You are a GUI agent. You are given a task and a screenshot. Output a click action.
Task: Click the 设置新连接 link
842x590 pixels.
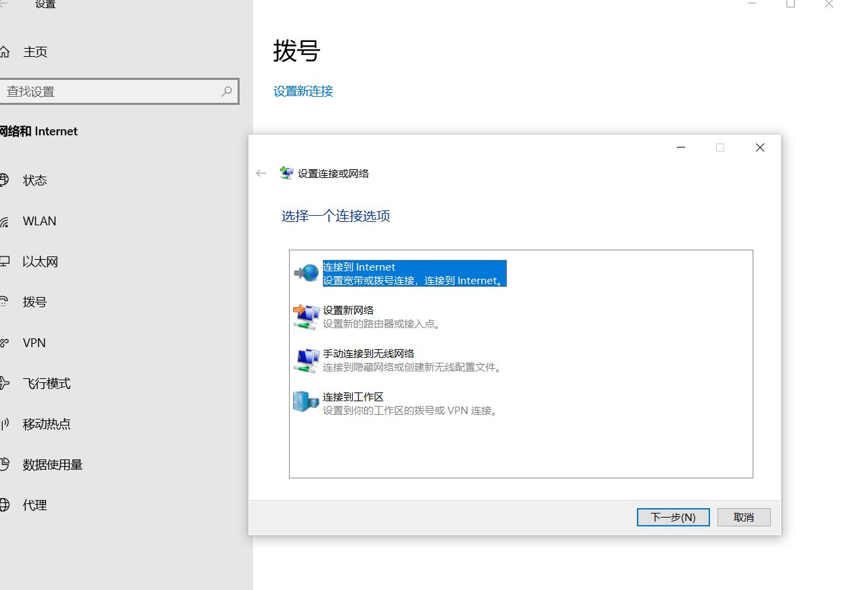[302, 91]
